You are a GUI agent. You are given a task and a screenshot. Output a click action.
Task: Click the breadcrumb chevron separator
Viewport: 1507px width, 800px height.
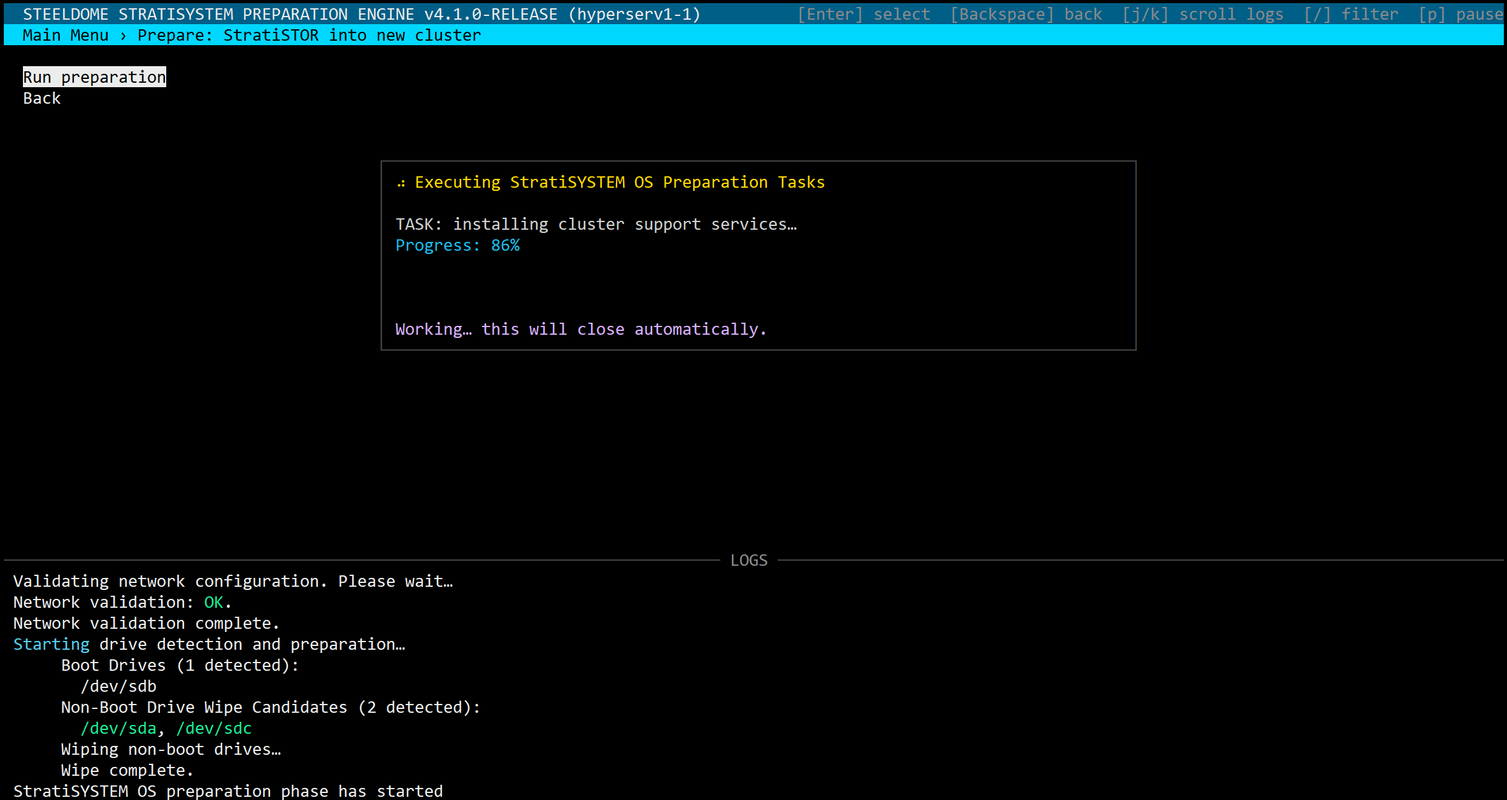point(123,36)
